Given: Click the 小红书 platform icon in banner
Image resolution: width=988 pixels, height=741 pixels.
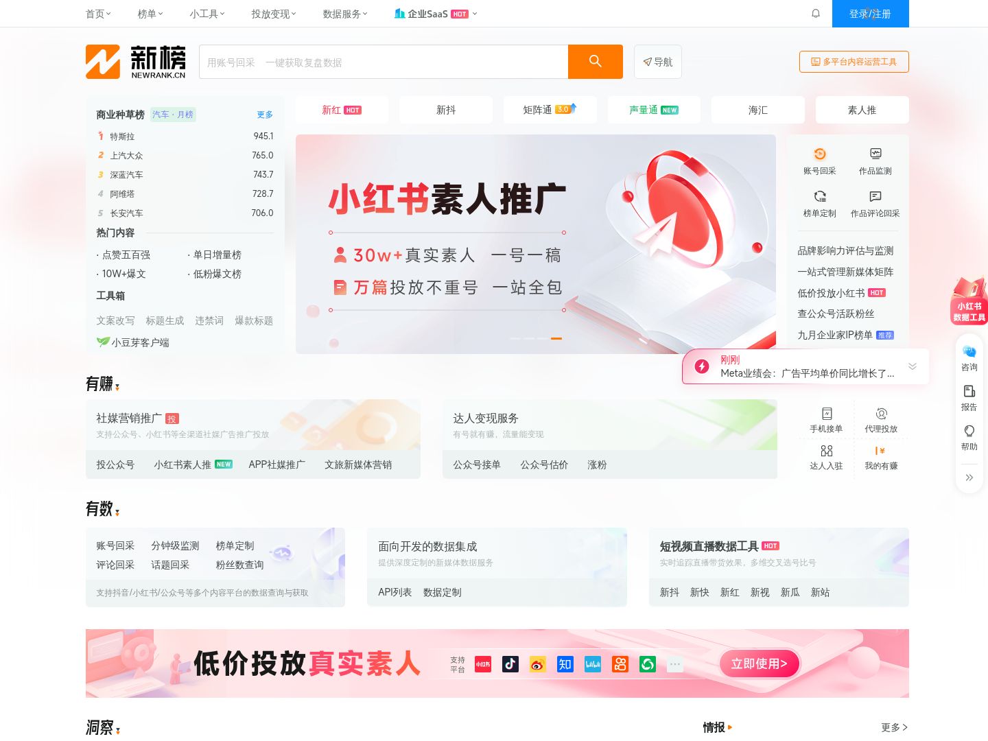Looking at the screenshot, I should click(483, 663).
